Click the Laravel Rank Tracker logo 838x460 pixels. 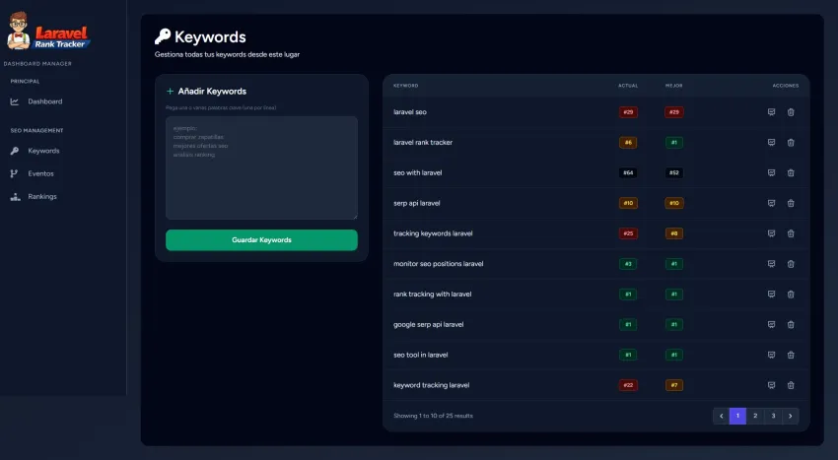point(48,31)
